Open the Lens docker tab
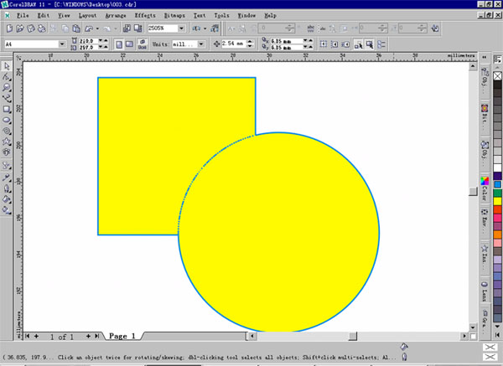Screen dimensions: 503x366 [485, 291]
